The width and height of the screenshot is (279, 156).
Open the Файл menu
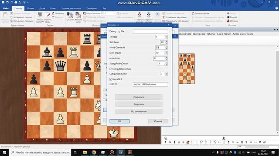coord(6,8)
